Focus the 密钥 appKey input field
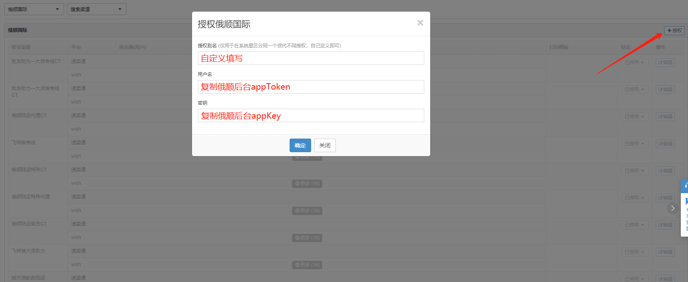688x282 pixels. [311, 116]
